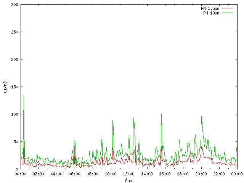Screen dimensions: 244x183
Task: Click the green PM 10um legend line
Action: click(227, 13)
